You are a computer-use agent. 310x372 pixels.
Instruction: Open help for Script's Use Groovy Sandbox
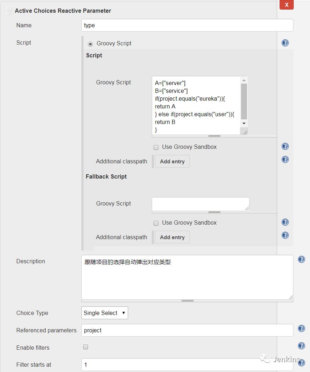pyautogui.click(x=285, y=146)
